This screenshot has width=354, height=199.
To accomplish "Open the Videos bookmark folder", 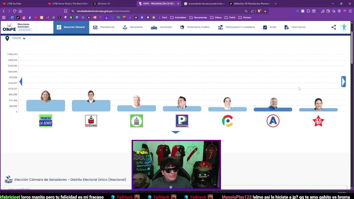I will [216, 17].
